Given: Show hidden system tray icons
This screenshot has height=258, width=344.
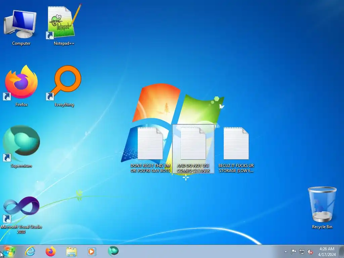Looking at the screenshot, I should [x=286, y=252].
